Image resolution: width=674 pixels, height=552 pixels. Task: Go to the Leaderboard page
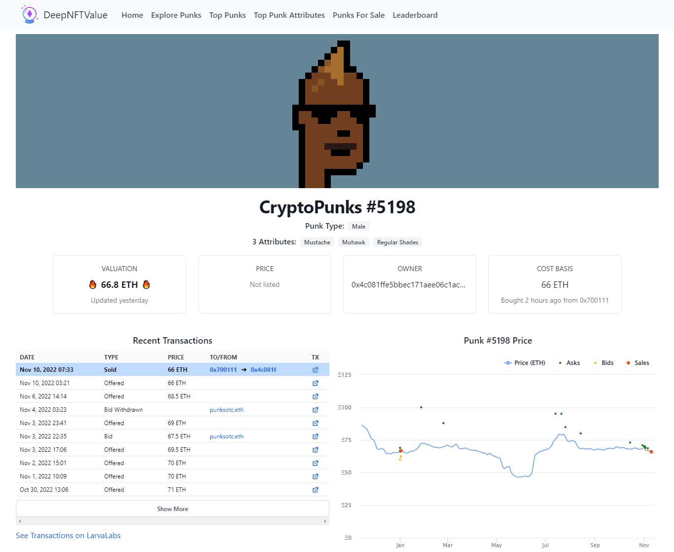tap(415, 15)
